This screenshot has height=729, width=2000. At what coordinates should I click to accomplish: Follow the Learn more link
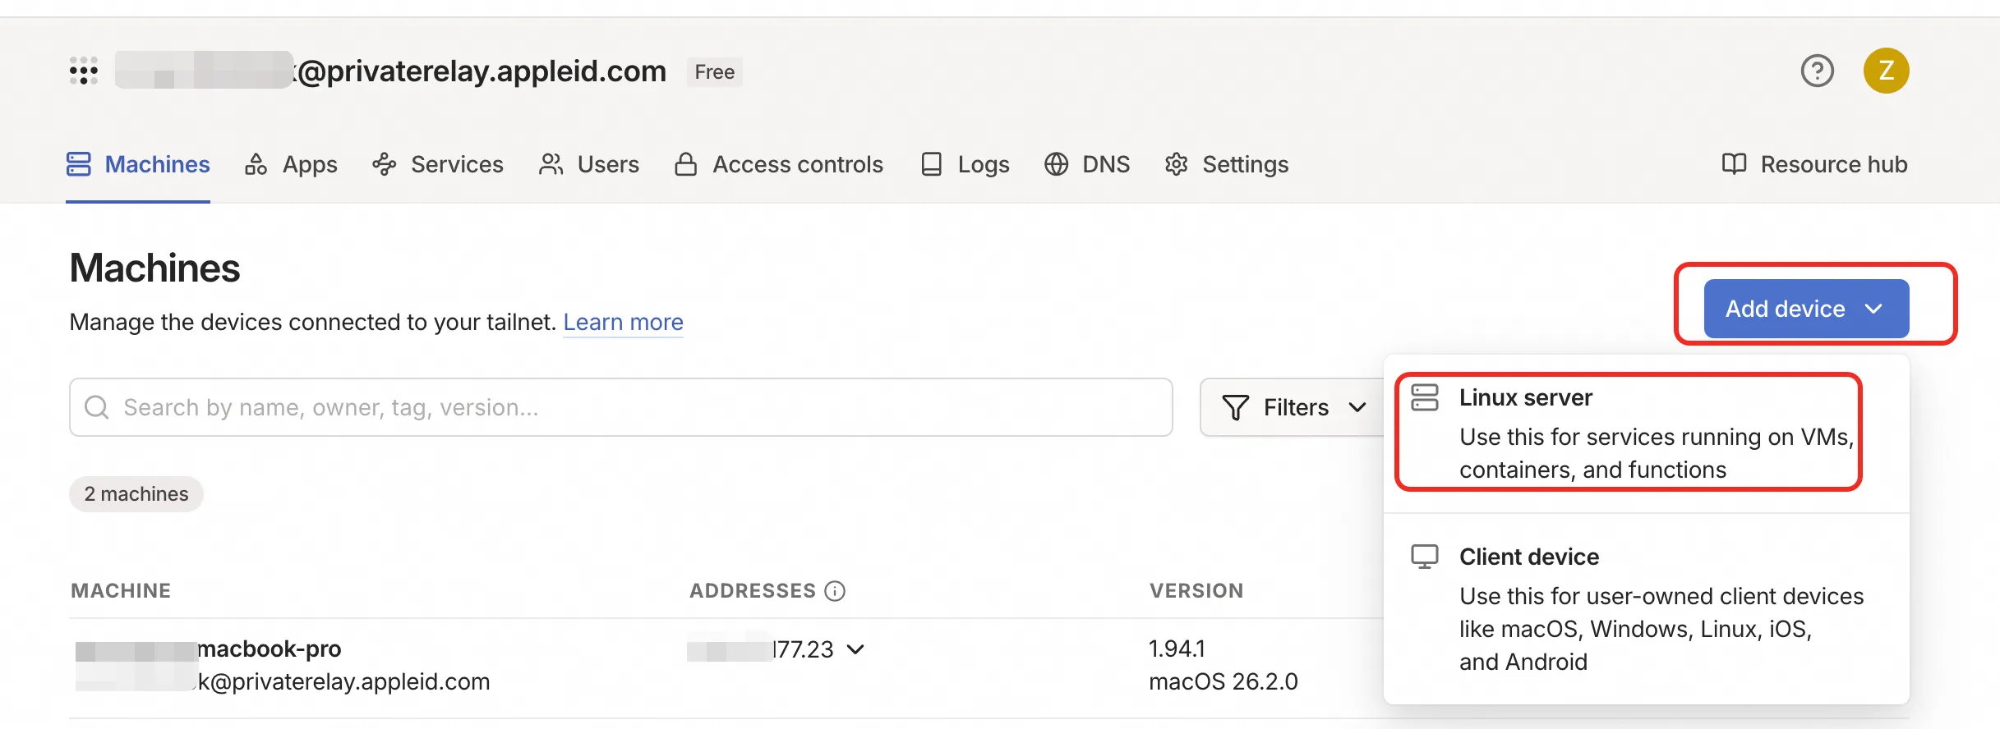coord(623,322)
